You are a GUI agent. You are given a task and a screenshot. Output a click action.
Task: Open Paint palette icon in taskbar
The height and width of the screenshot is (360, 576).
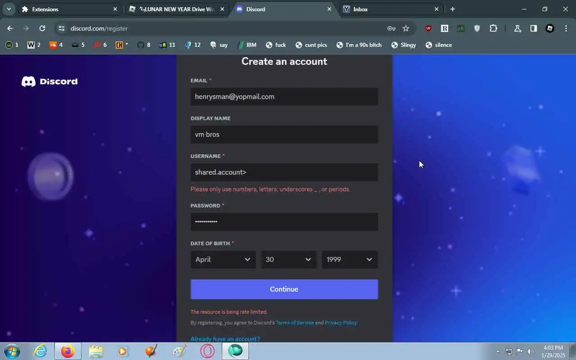pos(179,351)
